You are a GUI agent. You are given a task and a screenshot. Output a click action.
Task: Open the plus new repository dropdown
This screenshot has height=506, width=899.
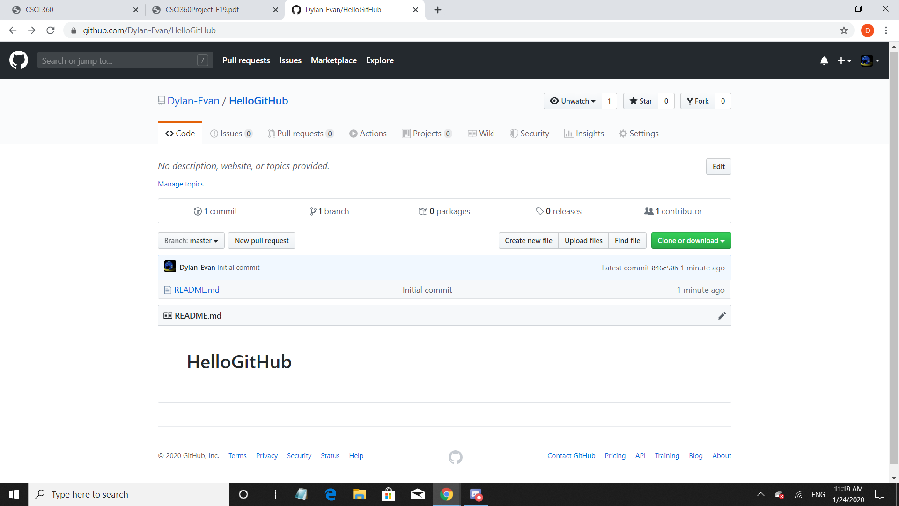pyautogui.click(x=844, y=60)
